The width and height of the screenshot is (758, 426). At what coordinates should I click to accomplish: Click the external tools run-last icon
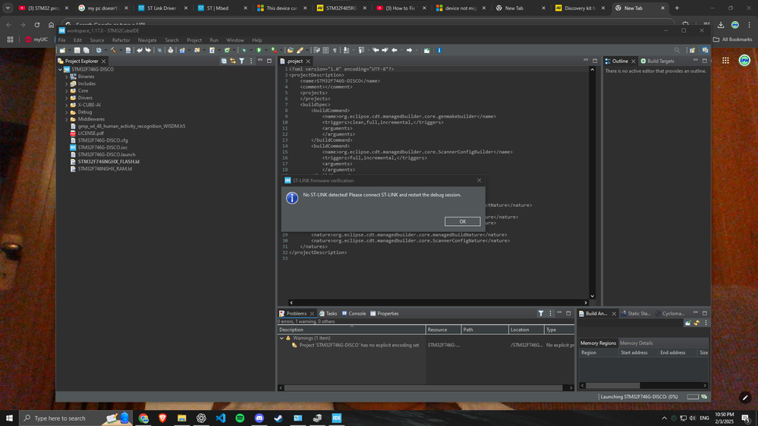(x=274, y=50)
